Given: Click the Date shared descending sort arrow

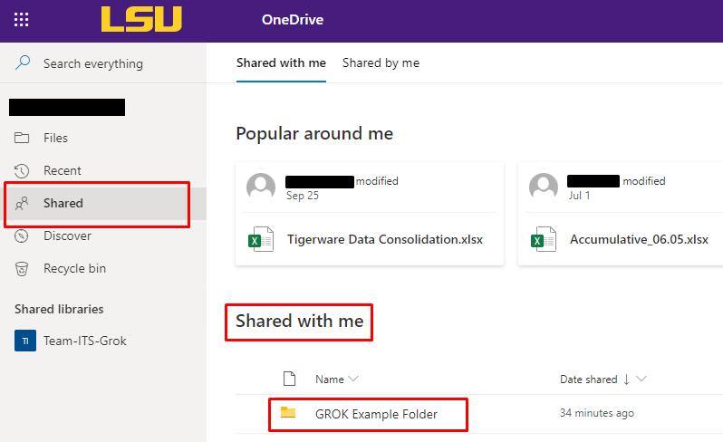Looking at the screenshot, I should click(x=627, y=380).
